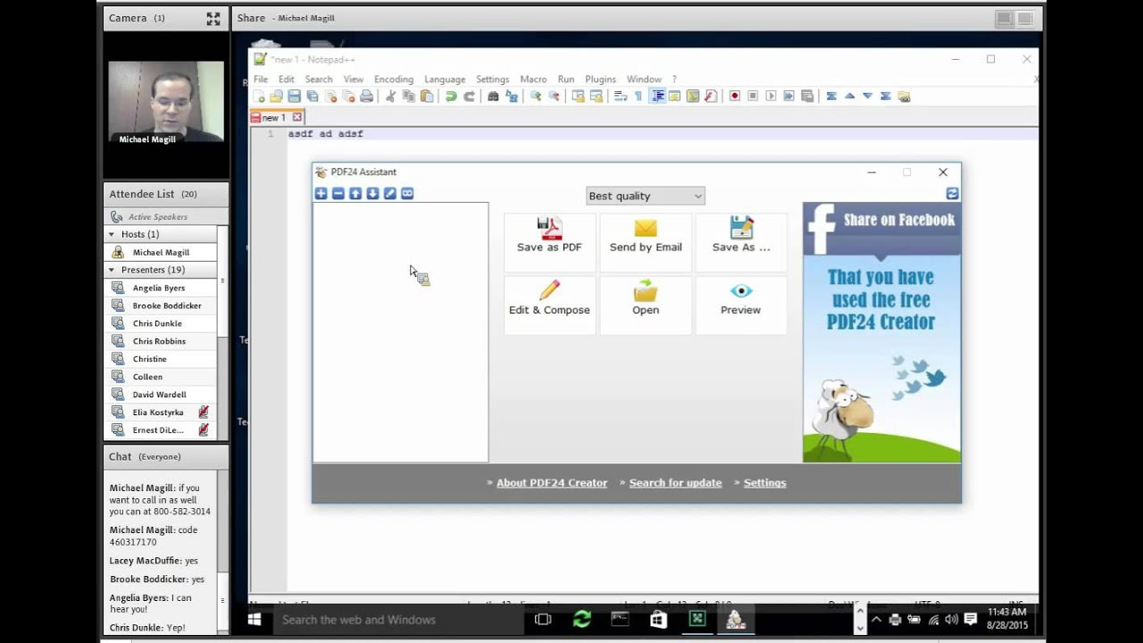Click muted mic icon beside Elia Kostyrka

tap(204, 413)
